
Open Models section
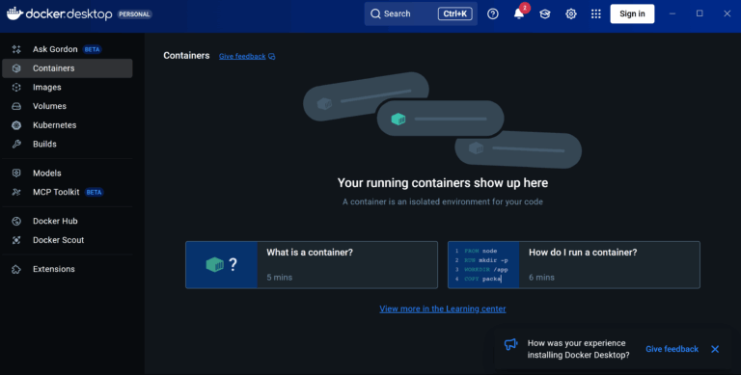click(x=68, y=173)
